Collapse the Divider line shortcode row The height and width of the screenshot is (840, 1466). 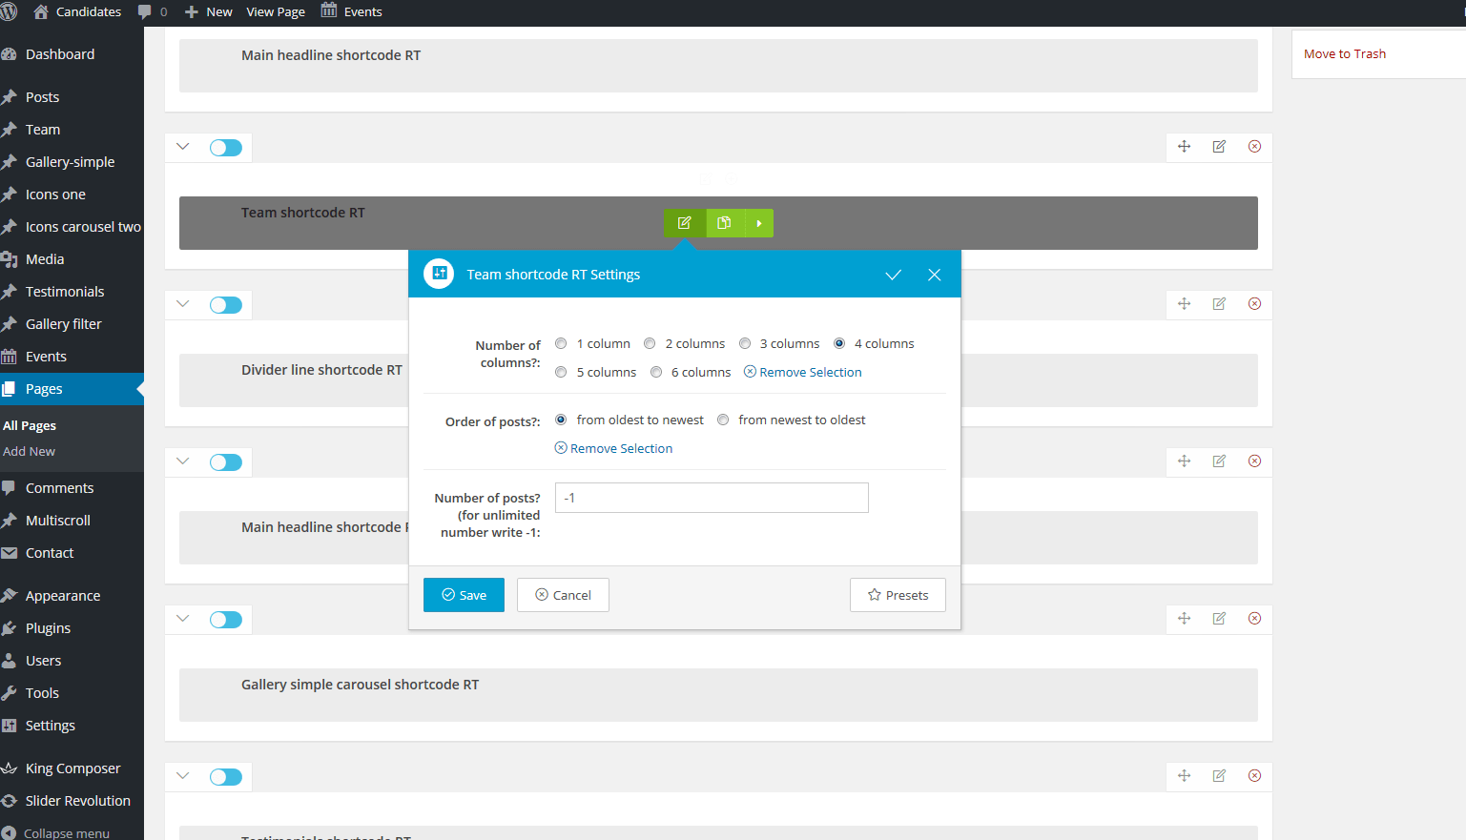tap(183, 304)
